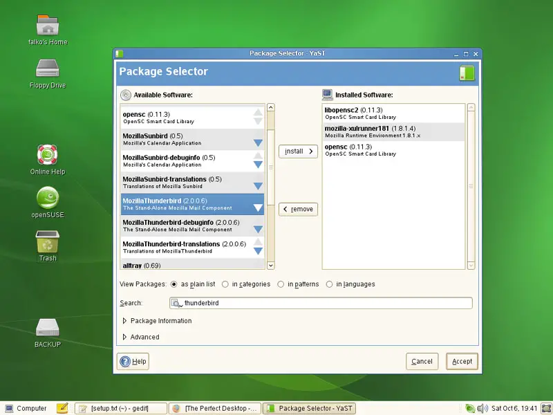Click the Package Selector - YaST taskbar button

(309, 408)
